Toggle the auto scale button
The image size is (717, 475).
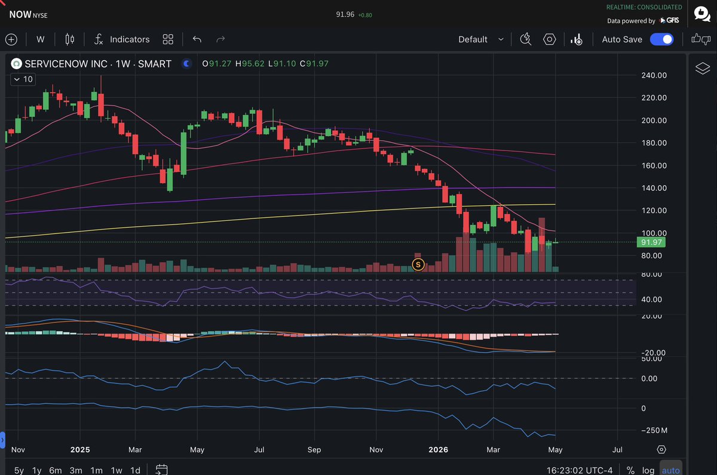[671, 468]
